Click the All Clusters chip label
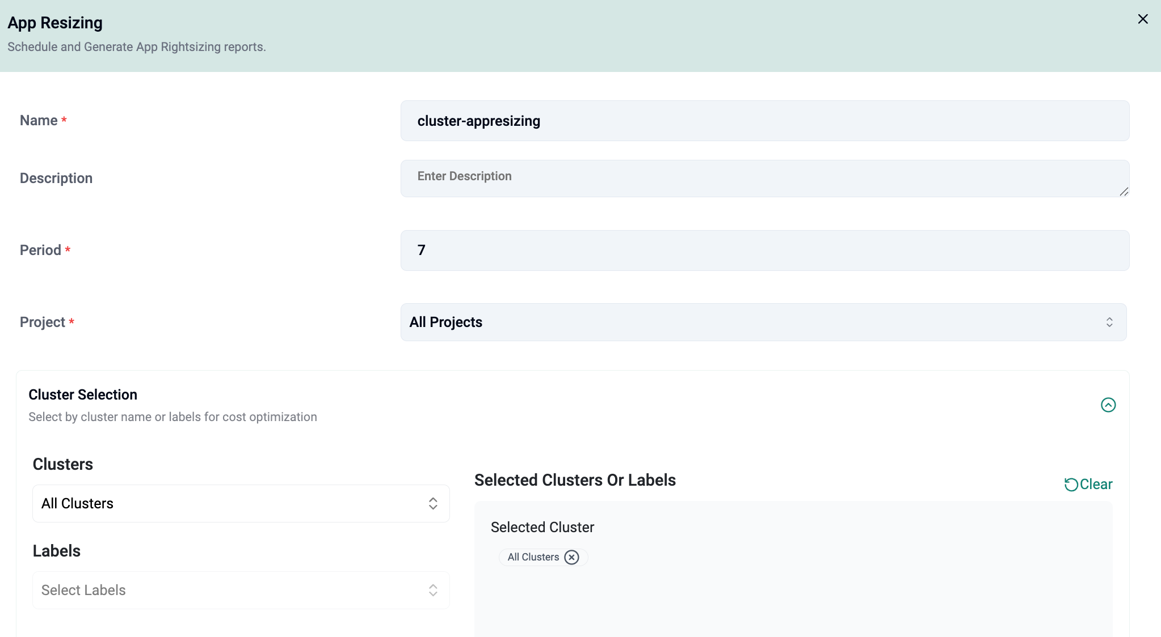The height and width of the screenshot is (637, 1161). click(533, 557)
